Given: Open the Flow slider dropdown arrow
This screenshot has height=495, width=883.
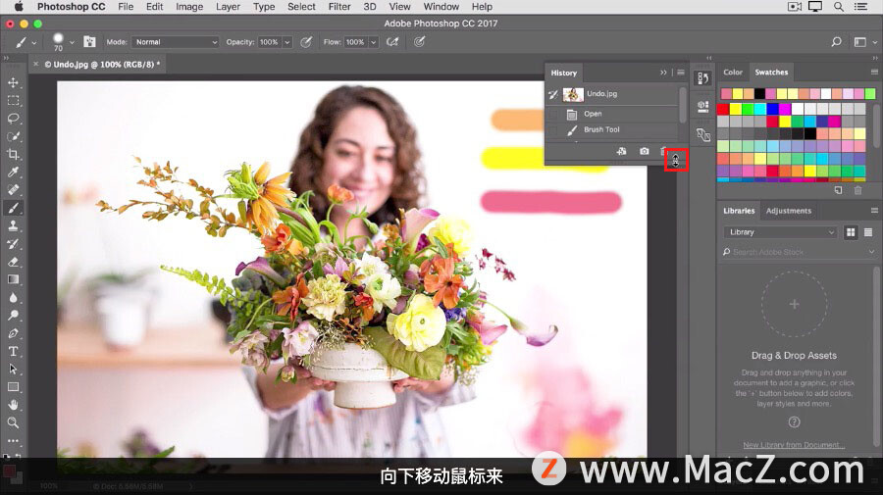Looking at the screenshot, I should click(x=374, y=42).
